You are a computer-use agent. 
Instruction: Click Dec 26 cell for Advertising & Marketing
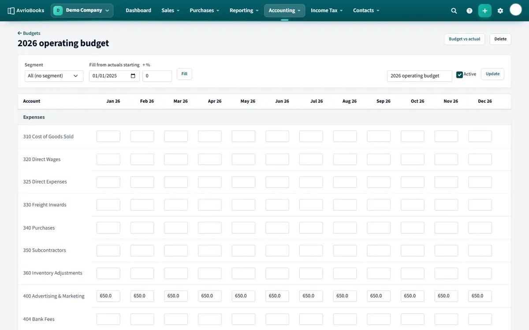click(480, 296)
